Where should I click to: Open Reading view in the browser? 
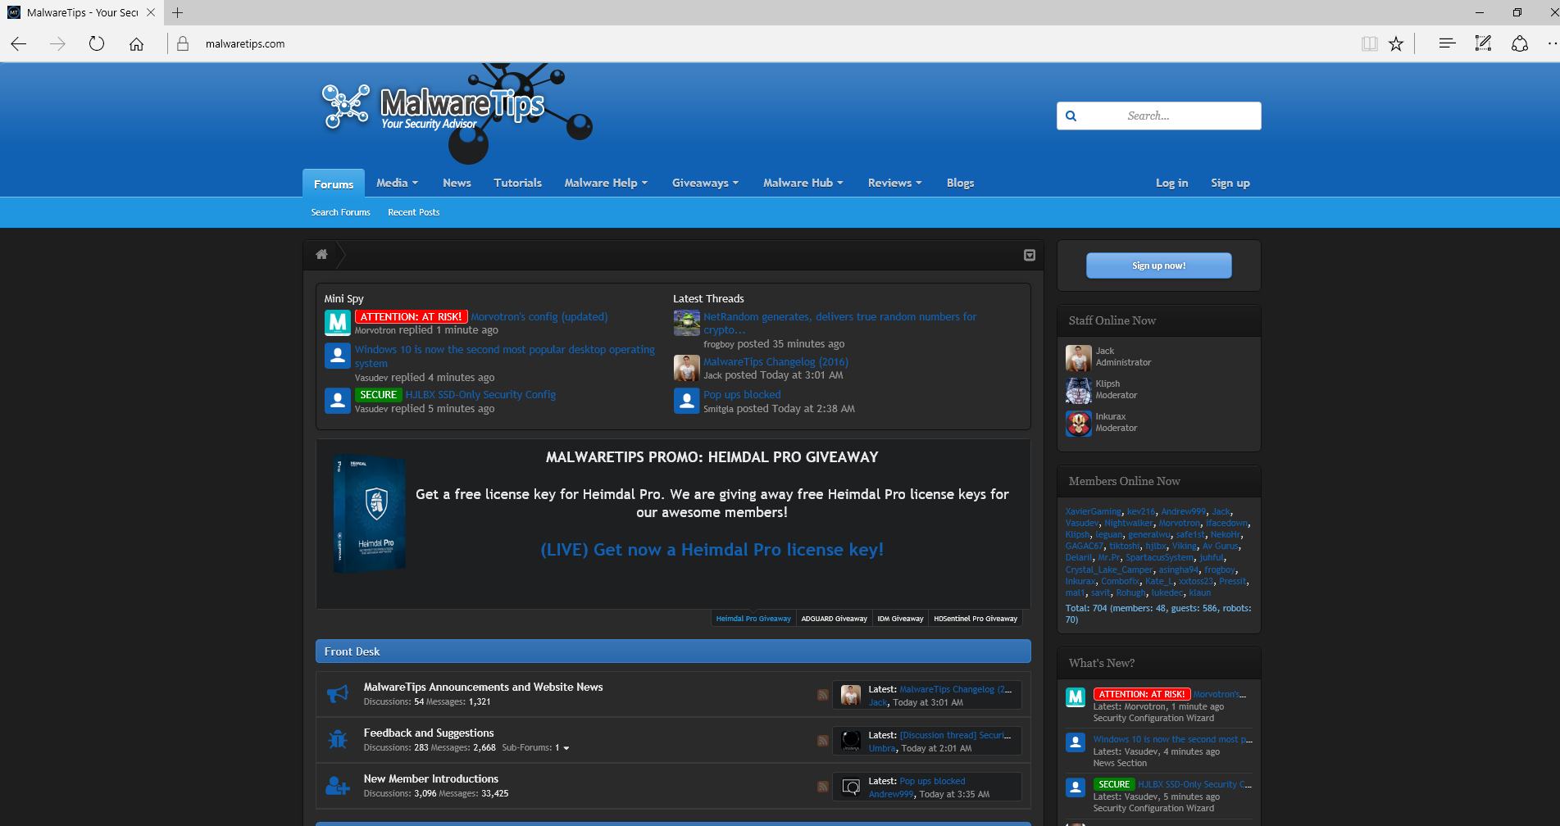point(1369,44)
